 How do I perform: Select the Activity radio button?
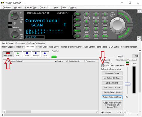[102, 112]
